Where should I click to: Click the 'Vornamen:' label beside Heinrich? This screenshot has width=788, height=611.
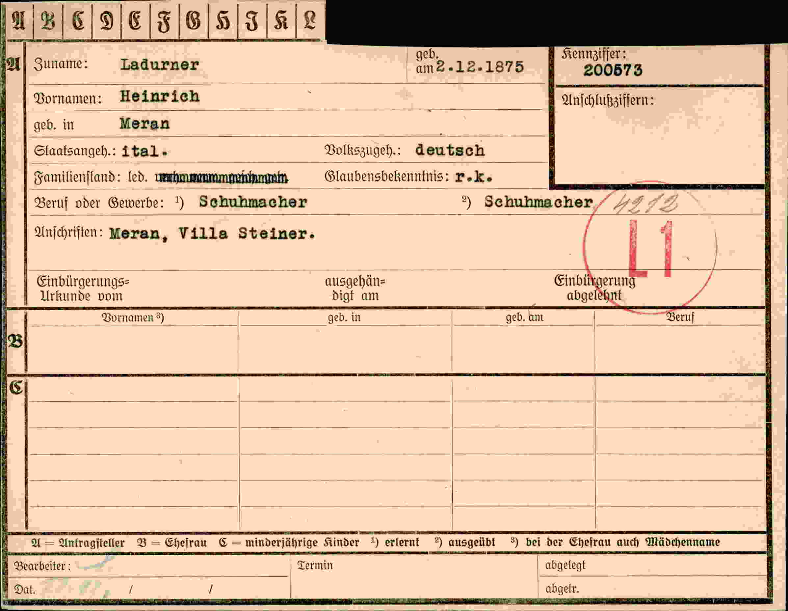point(67,98)
